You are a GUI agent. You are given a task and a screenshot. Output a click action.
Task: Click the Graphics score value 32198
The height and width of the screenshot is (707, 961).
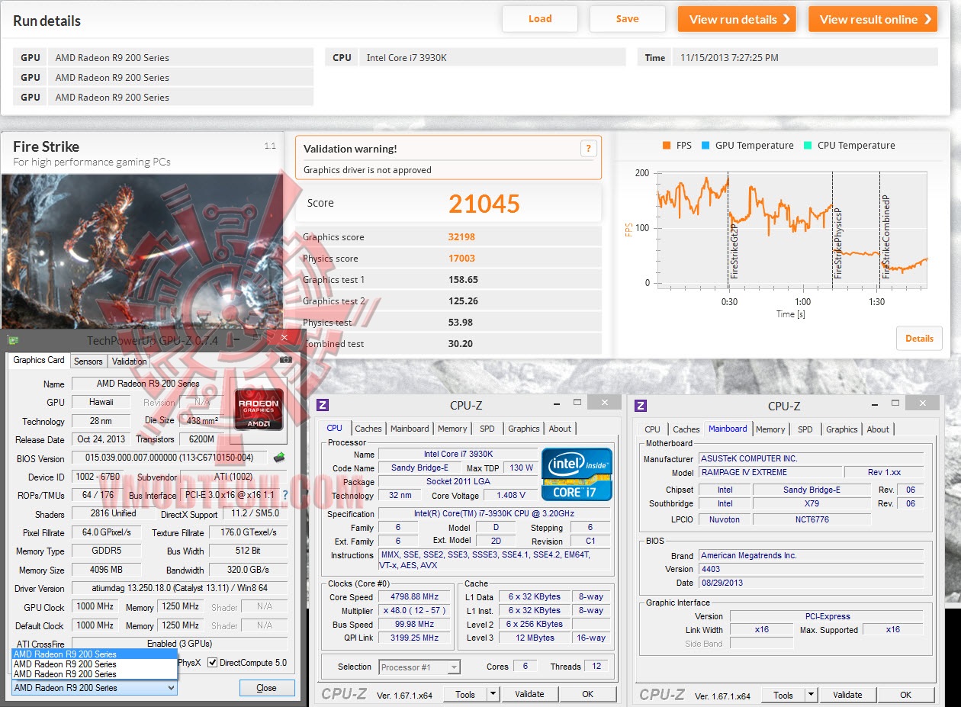tap(461, 237)
